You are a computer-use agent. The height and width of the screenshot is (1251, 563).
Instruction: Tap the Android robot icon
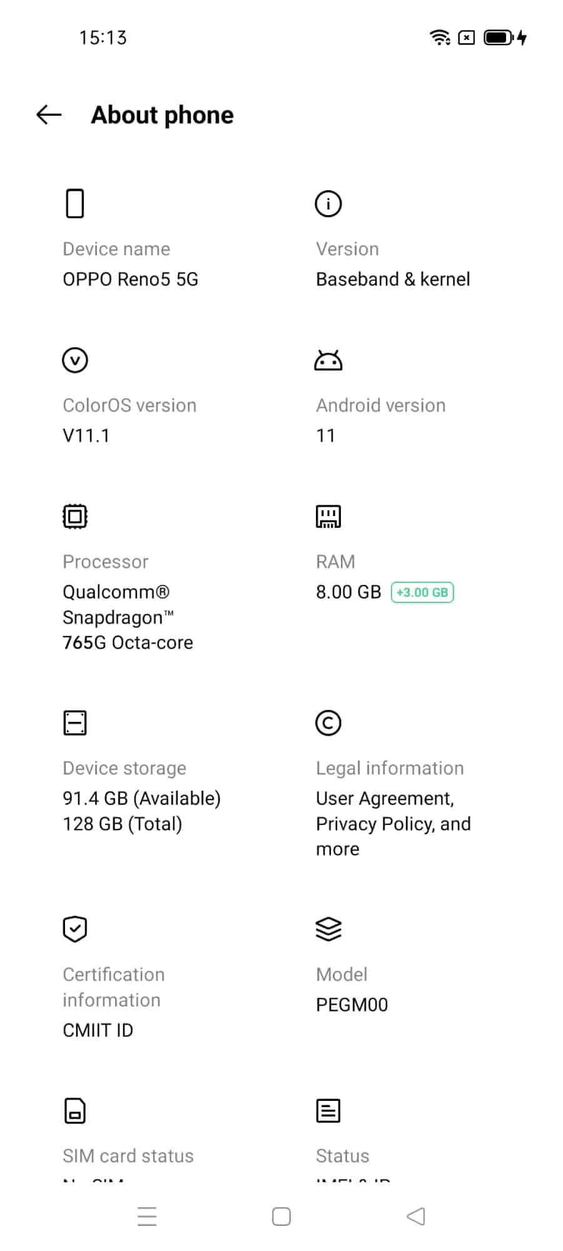pos(328,360)
